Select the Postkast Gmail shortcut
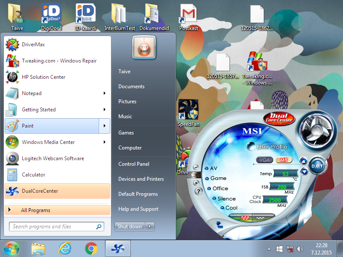Viewport: 343px width, 257px height. click(188, 17)
